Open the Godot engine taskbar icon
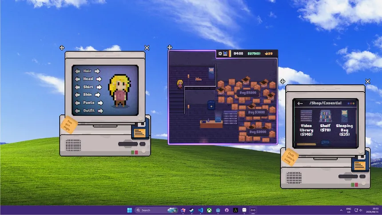The image size is (382, 215). click(218, 210)
